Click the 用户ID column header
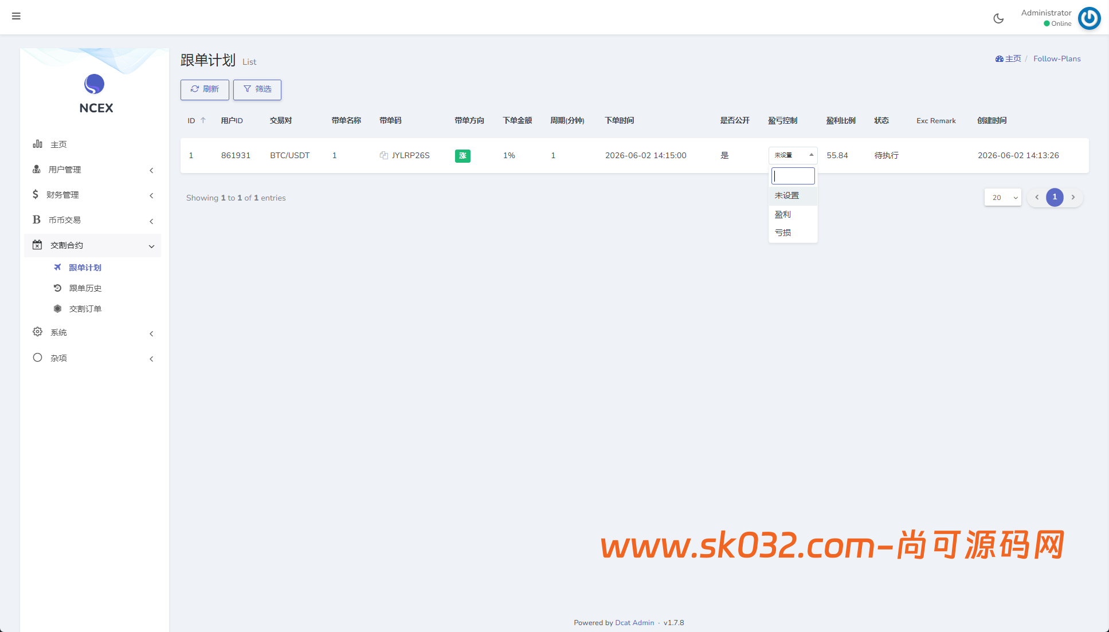This screenshot has width=1109, height=632. click(x=232, y=120)
